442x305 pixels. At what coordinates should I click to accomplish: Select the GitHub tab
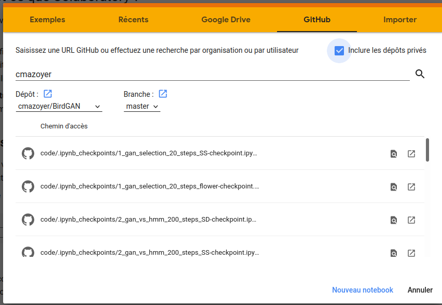(x=317, y=19)
